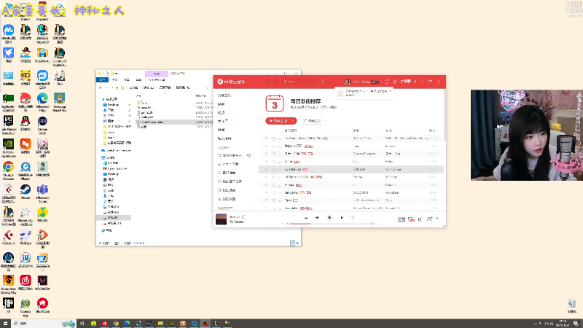Change playback order mode icon
Image resolution: width=583 pixels, height=328 pixels.
(306, 218)
